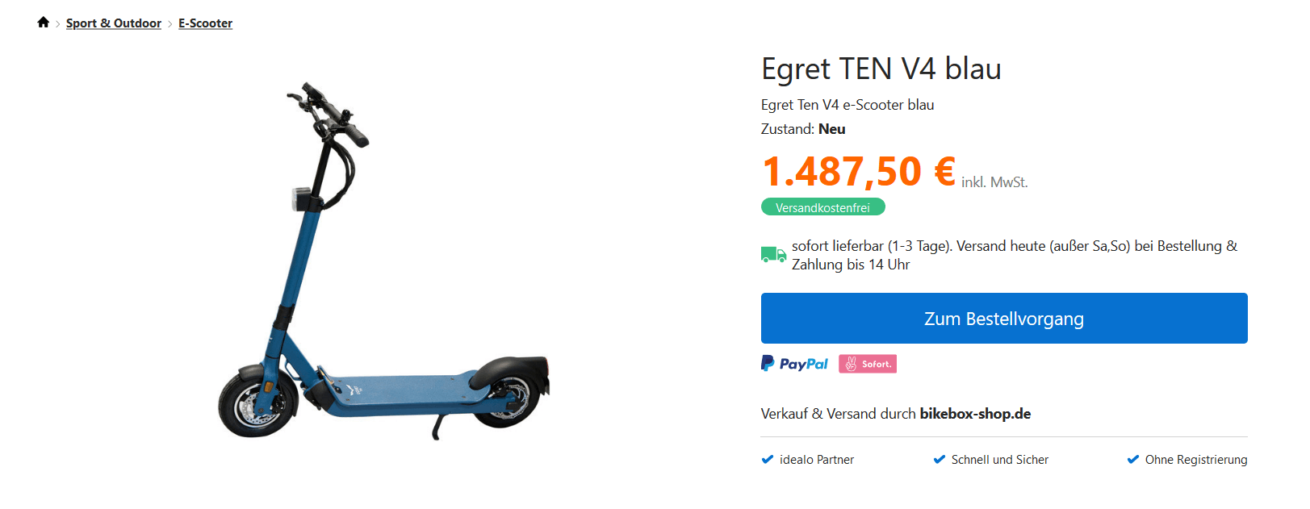1310x509 pixels.
Task: Click the checkmark next to idealo Partner
Action: tap(768, 460)
